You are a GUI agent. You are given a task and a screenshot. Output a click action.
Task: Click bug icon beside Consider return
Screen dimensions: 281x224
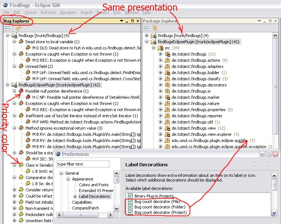21,190
